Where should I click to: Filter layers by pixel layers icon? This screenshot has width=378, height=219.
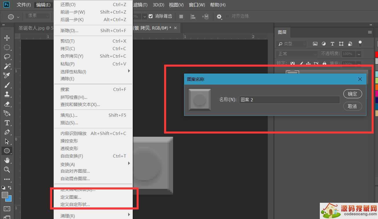tap(315, 44)
